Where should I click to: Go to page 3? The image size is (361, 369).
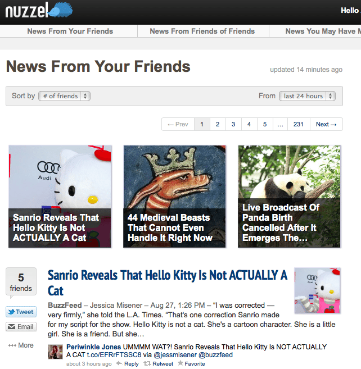point(233,124)
